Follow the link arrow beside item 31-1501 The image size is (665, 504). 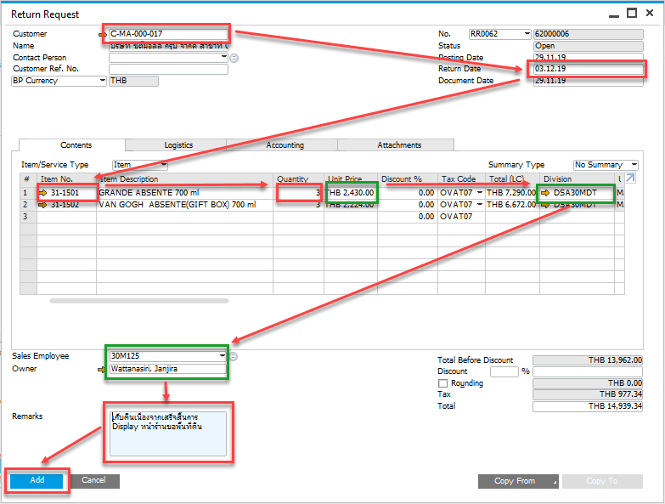[42, 193]
